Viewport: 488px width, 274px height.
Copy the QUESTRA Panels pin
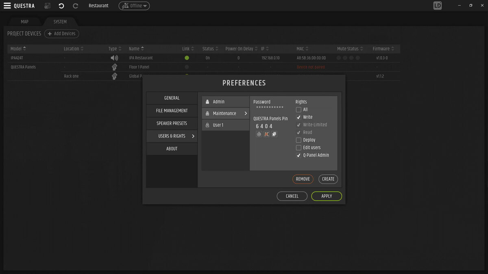pos(274,134)
